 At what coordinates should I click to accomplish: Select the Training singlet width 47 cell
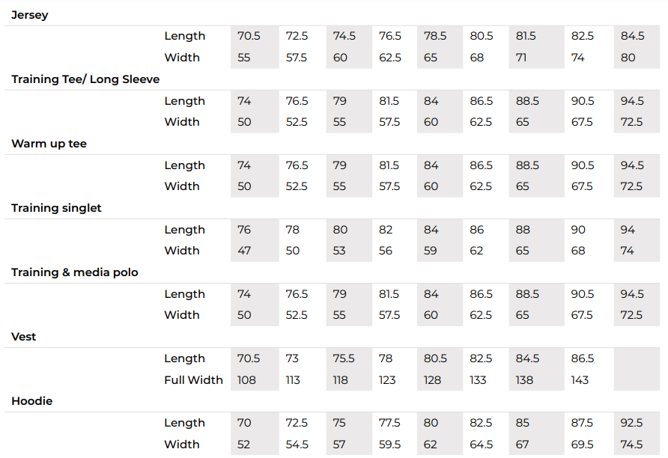[244, 251]
